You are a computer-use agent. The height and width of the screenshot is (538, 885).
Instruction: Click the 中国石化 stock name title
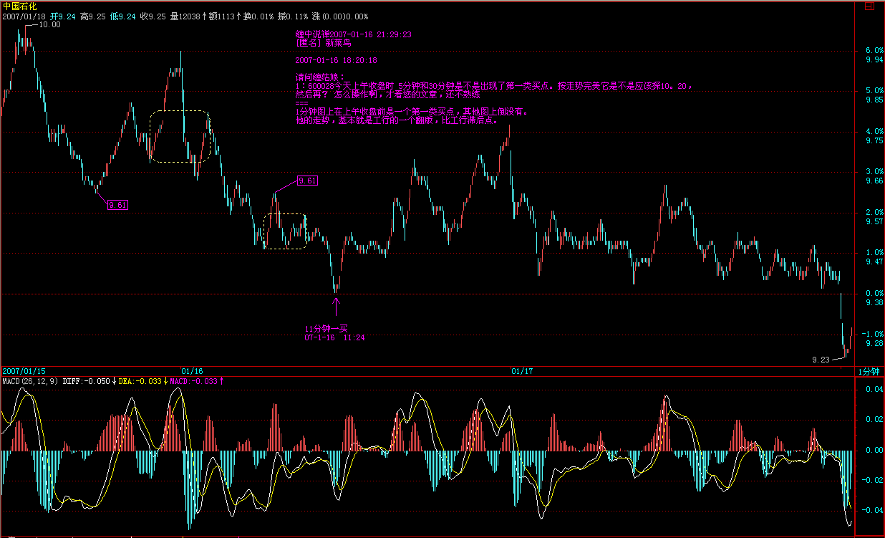pyautogui.click(x=19, y=6)
